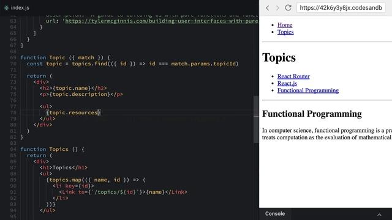Open the Console panel tab
392x220 pixels.
275,214
